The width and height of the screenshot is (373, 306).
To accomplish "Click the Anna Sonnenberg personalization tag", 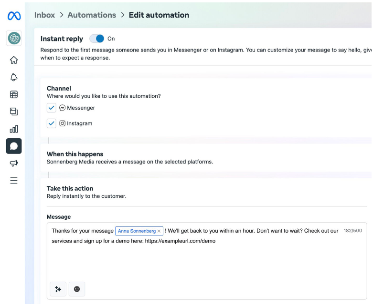I will coord(136,231).
